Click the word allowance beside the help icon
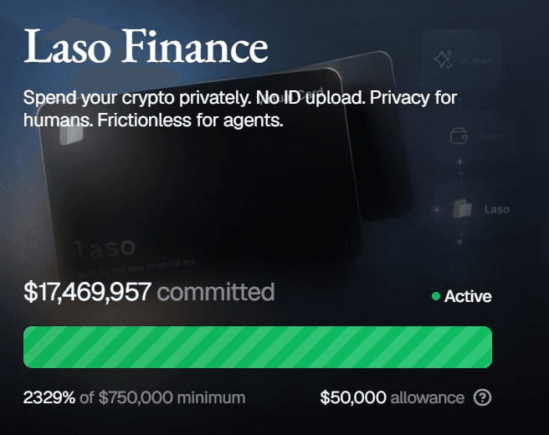 [x=428, y=397]
